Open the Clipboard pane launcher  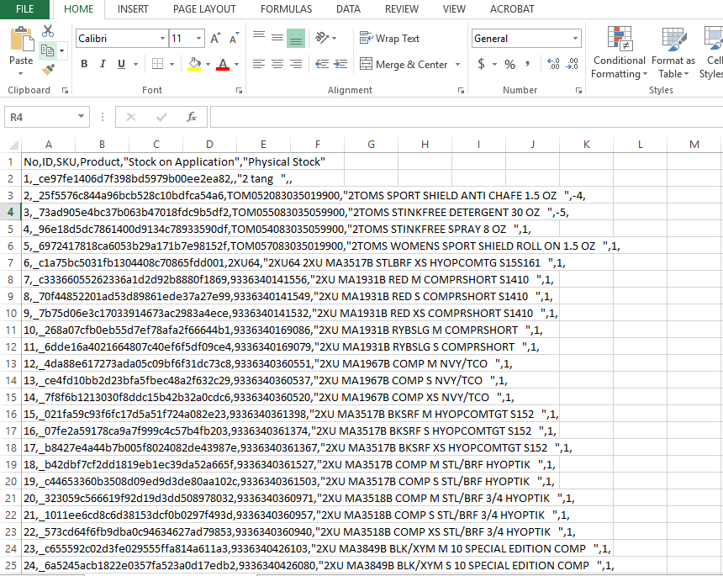point(65,90)
